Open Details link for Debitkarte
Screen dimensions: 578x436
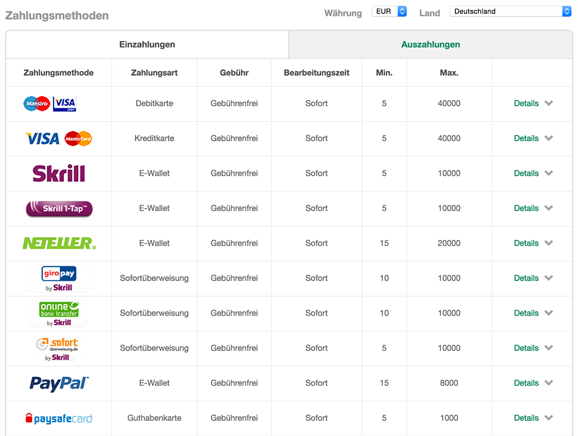(x=526, y=104)
